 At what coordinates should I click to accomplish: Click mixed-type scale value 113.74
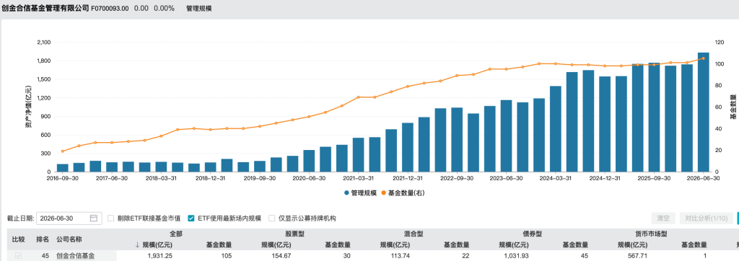401,256
